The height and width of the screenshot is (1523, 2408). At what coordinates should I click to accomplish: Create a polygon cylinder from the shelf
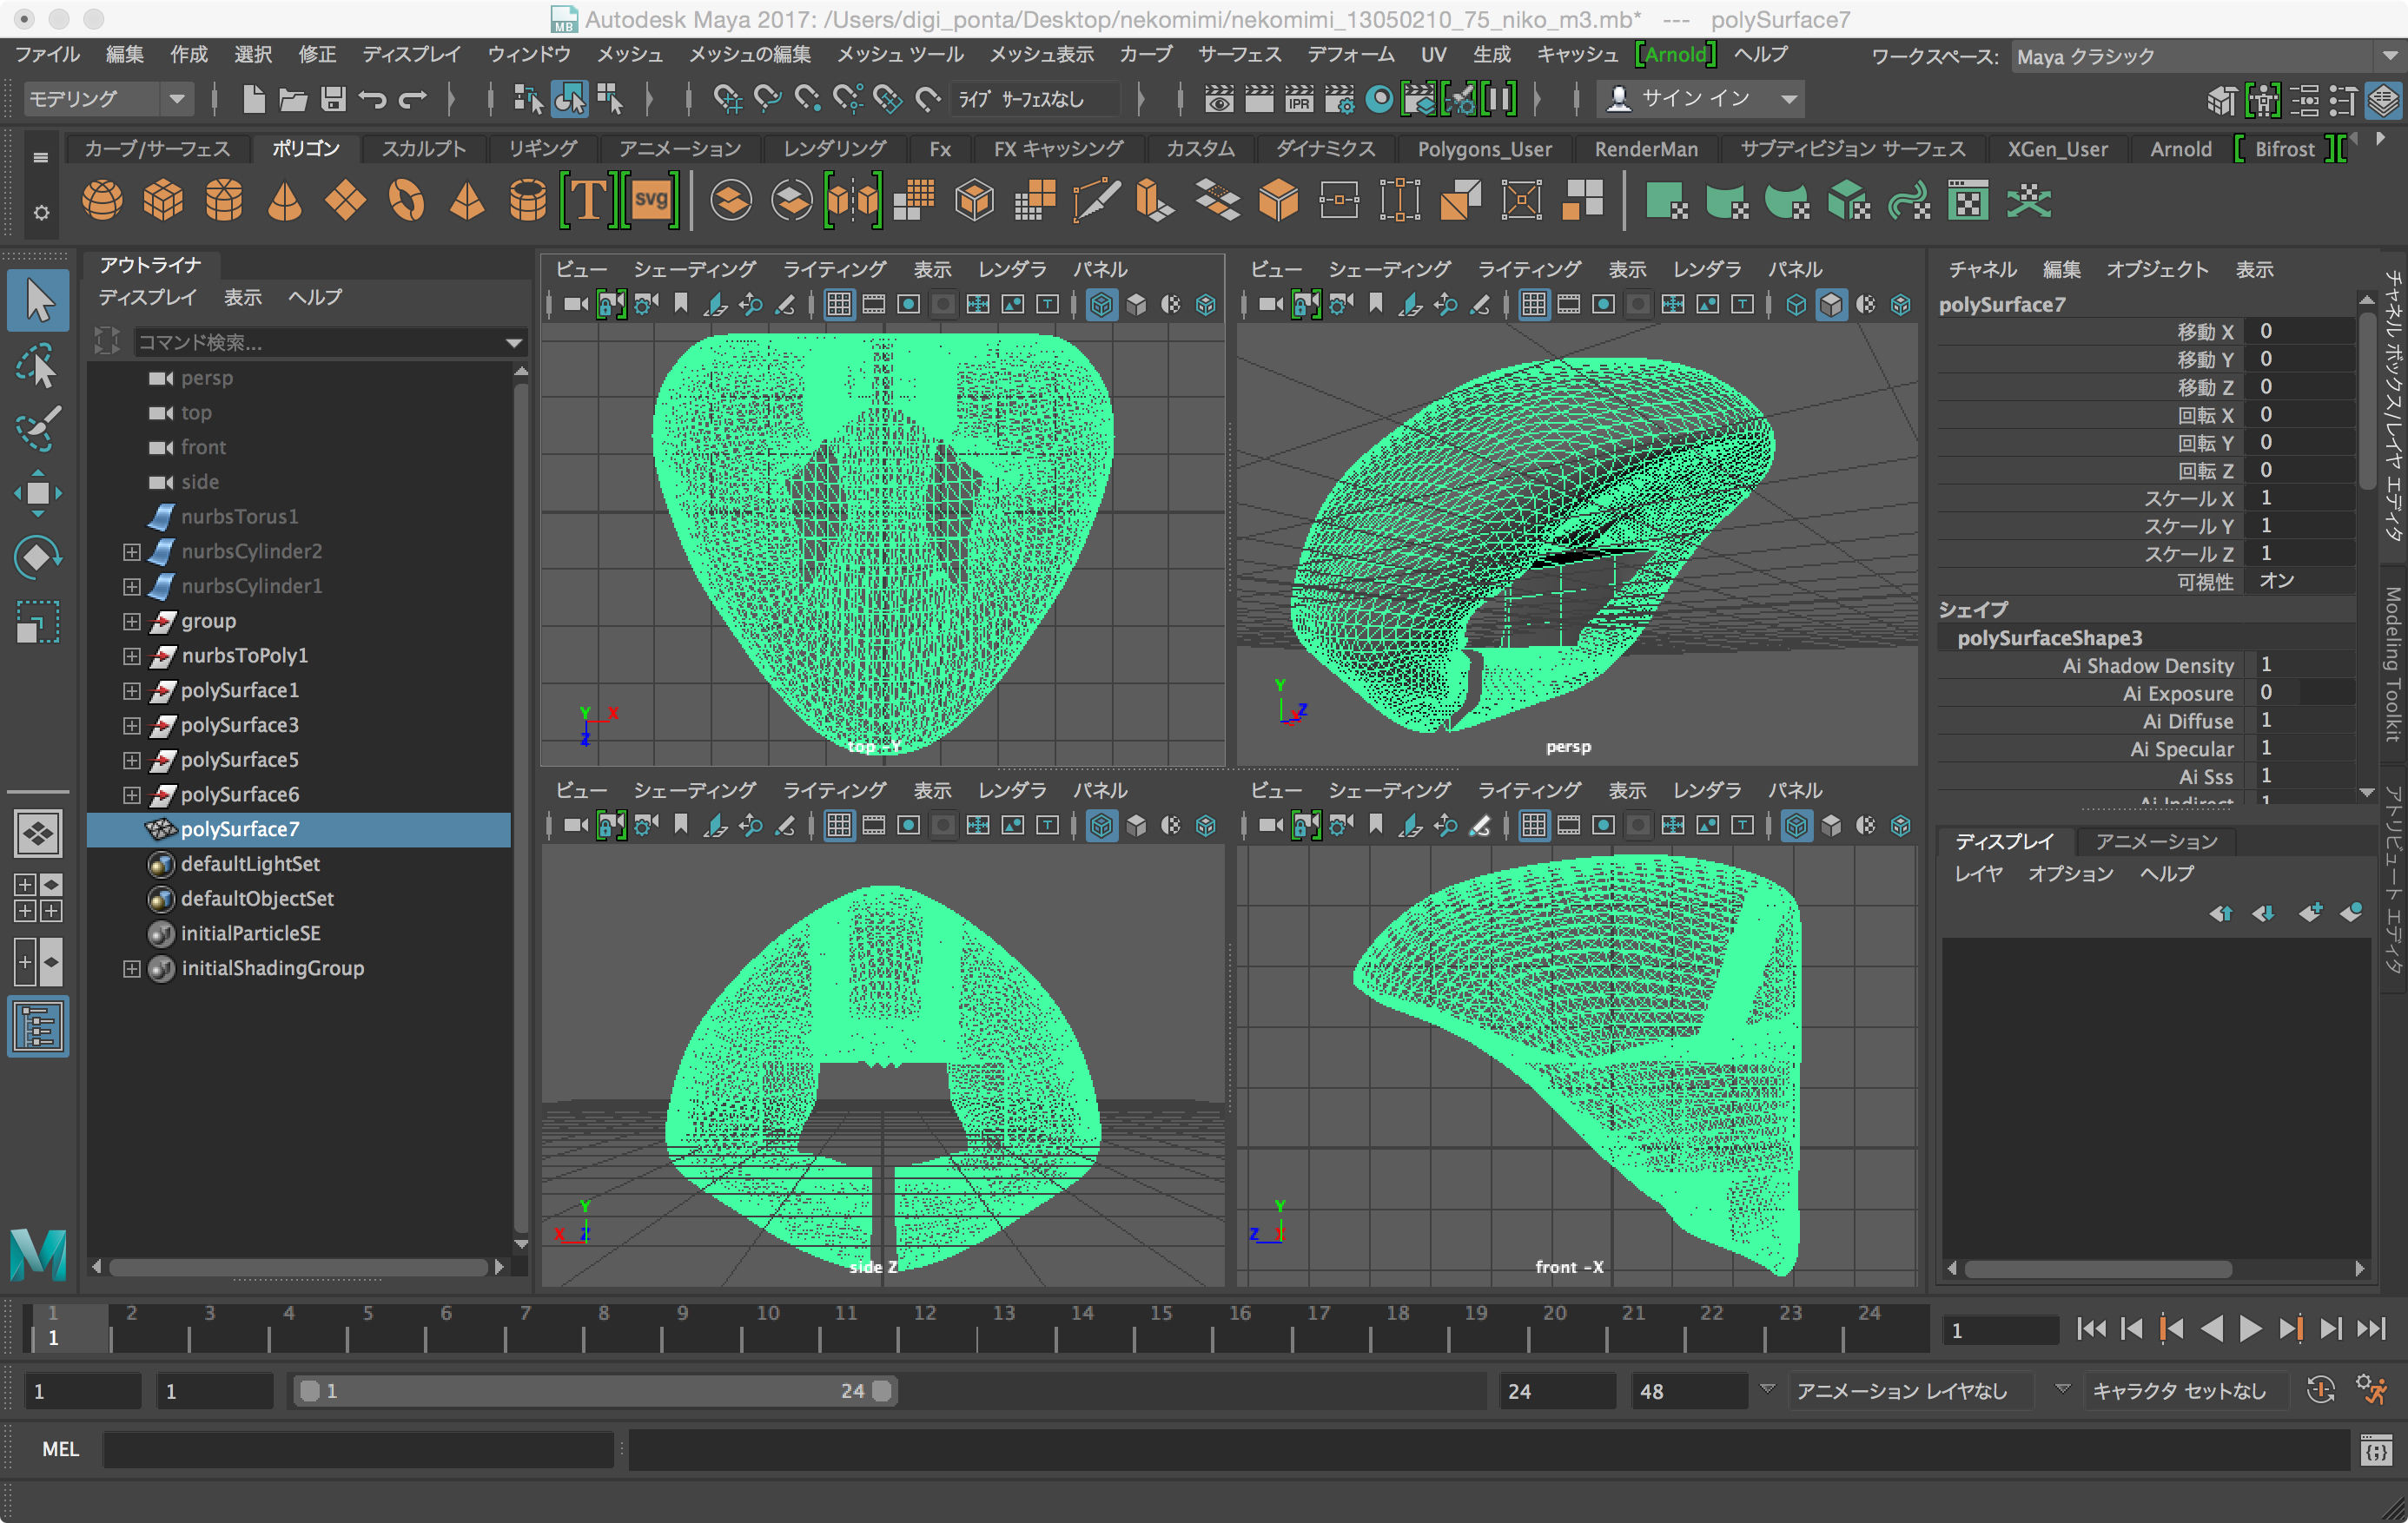(224, 201)
